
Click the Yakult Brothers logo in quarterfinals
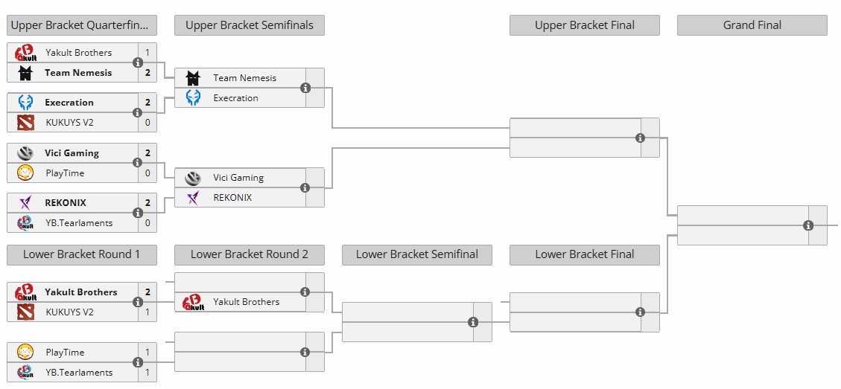click(x=25, y=53)
